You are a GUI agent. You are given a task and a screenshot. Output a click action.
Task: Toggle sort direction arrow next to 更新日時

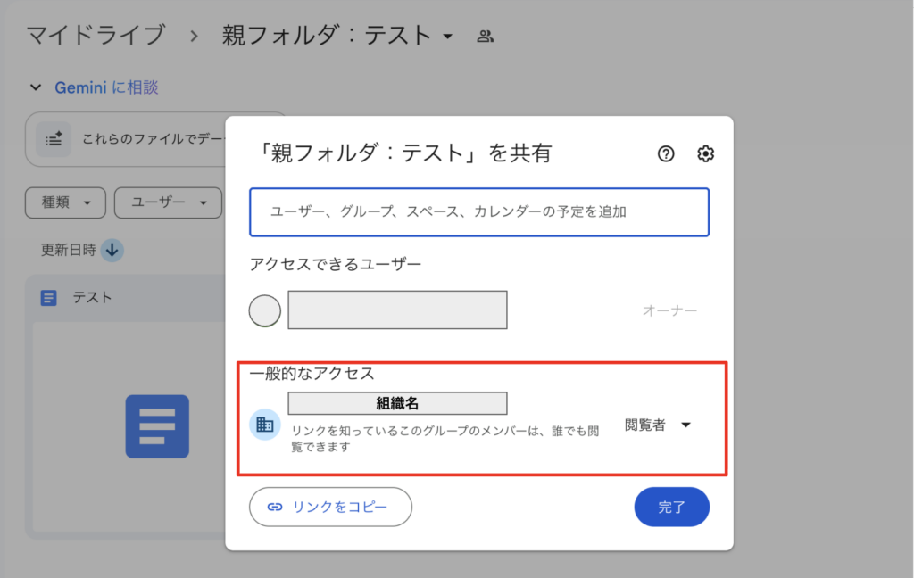coord(112,251)
